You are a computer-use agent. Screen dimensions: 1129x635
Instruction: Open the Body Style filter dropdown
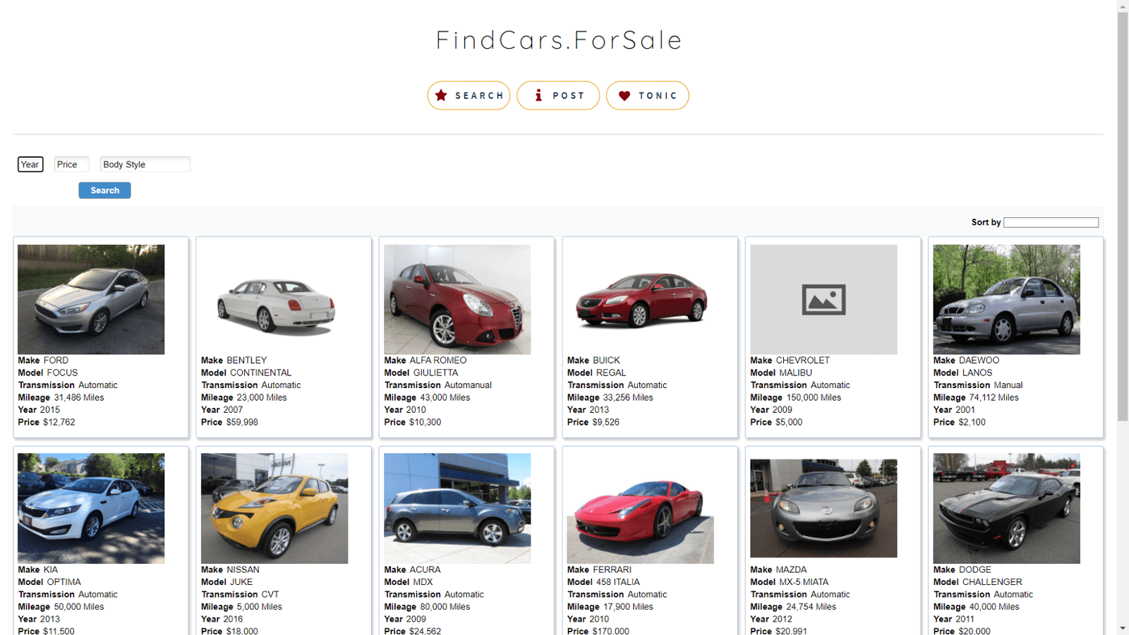145,164
